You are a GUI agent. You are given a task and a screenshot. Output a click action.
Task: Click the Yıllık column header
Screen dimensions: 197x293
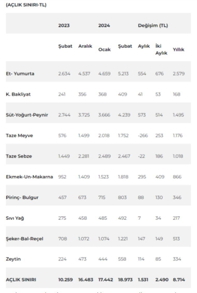[179, 49]
